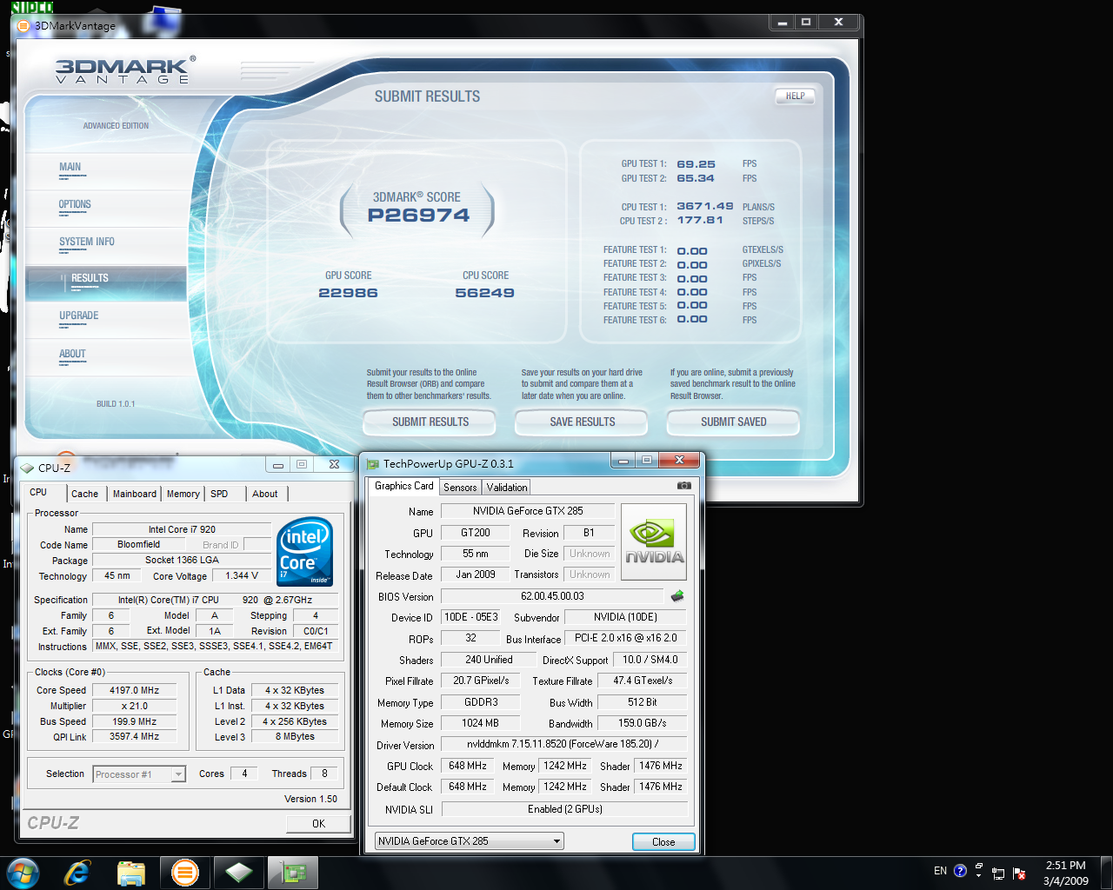Click the EN language indicator
1113x890 pixels.
coord(940,871)
